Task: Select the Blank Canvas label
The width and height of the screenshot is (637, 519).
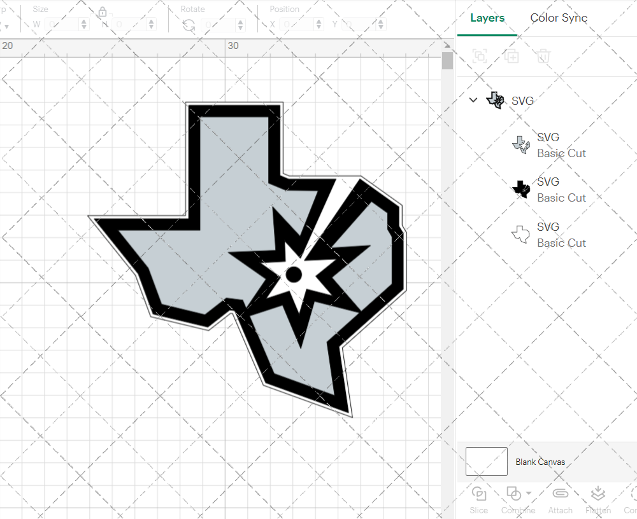Action: 540,462
